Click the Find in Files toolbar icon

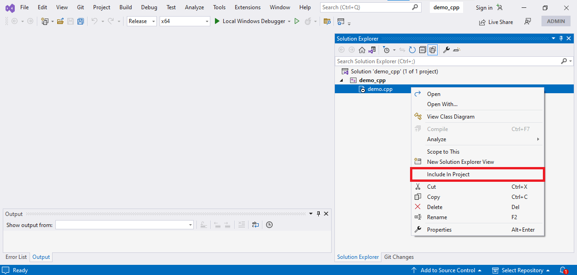327,21
